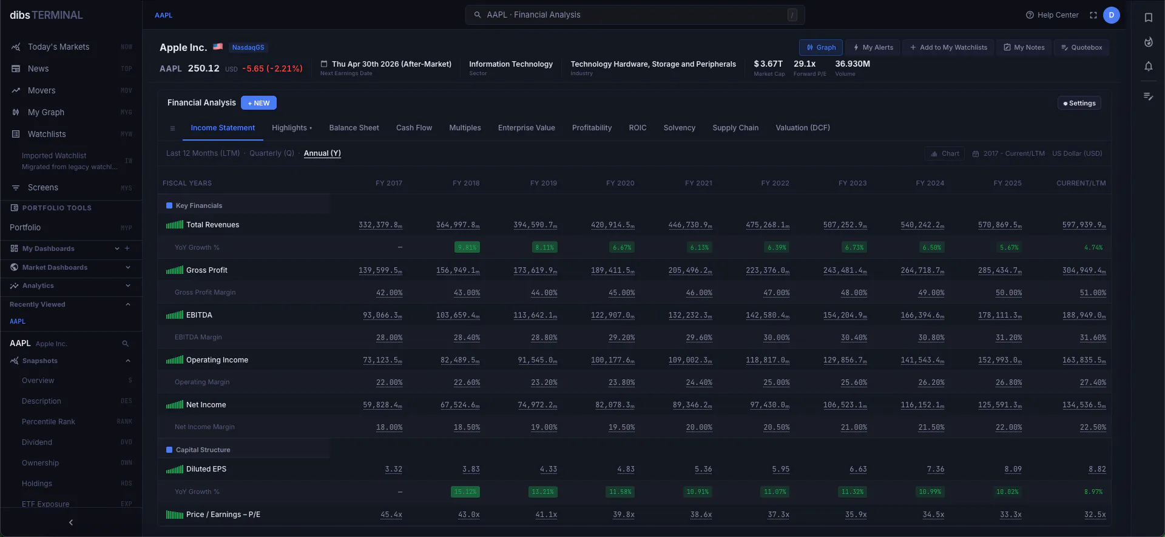
Task: Click the search icon beside AAPL Apple Inc.
Action: coord(125,344)
